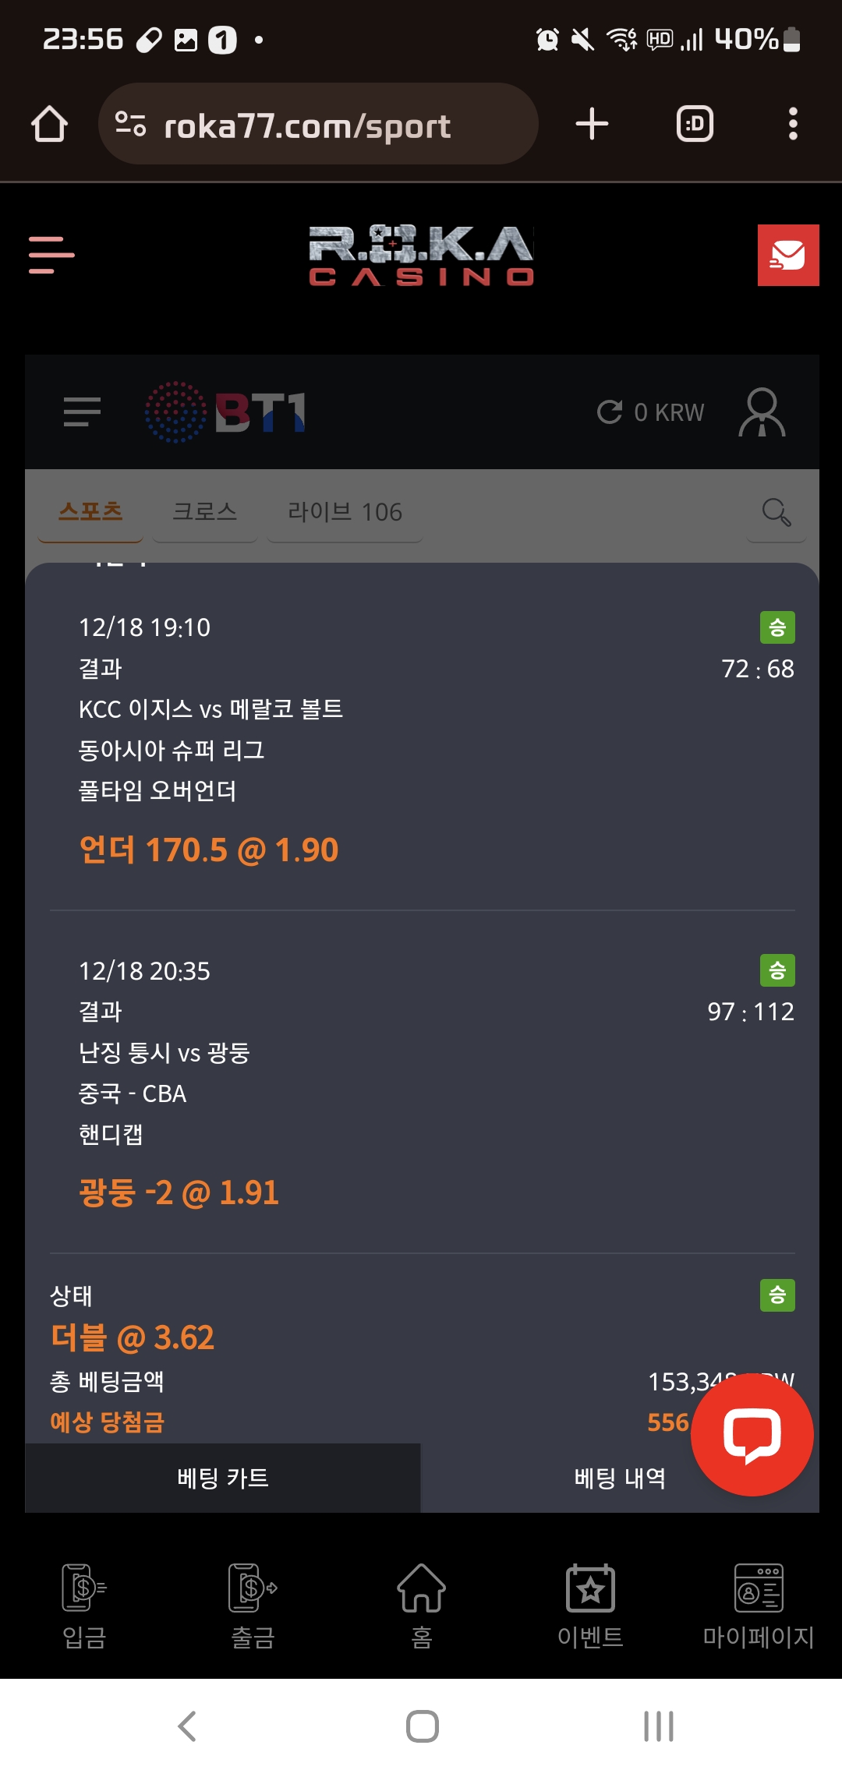Open the BT1 user profile icon
The height and width of the screenshot is (1777, 842).
pyautogui.click(x=762, y=412)
